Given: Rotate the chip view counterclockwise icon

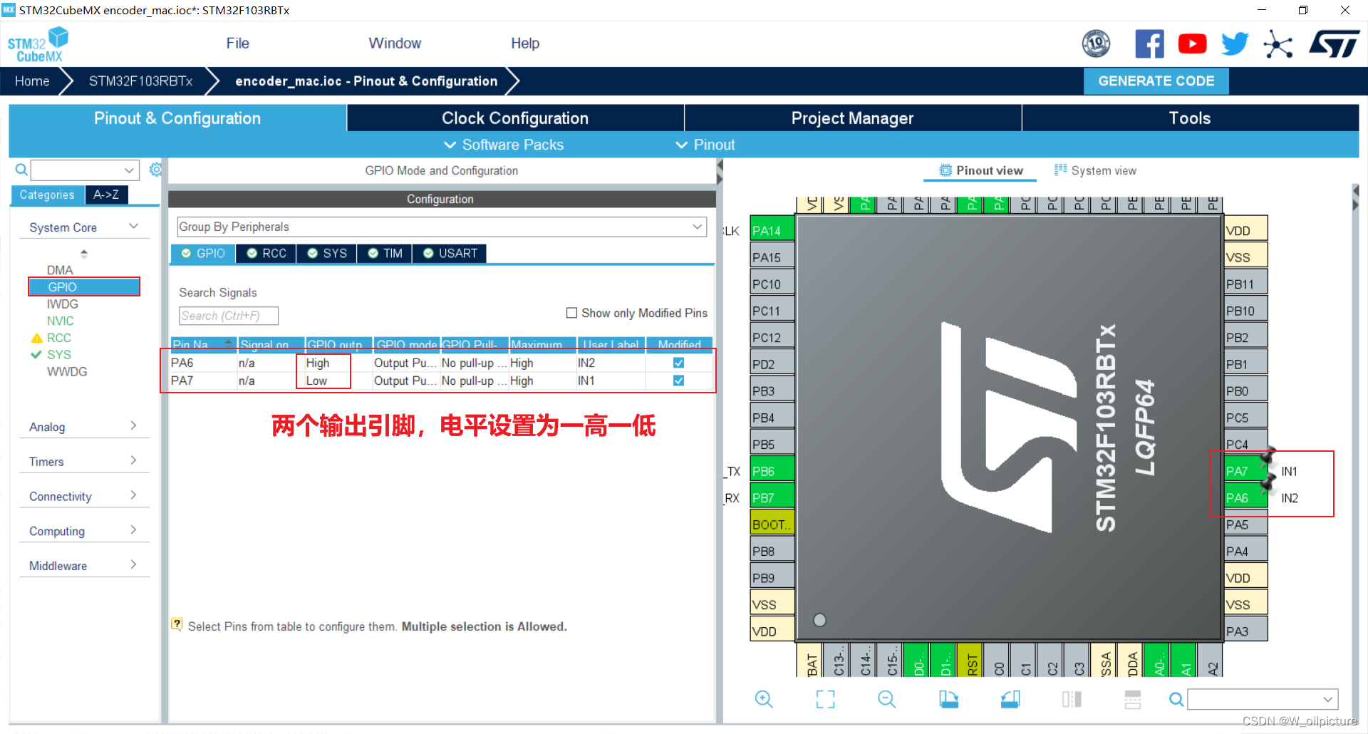Looking at the screenshot, I should tap(1010, 699).
